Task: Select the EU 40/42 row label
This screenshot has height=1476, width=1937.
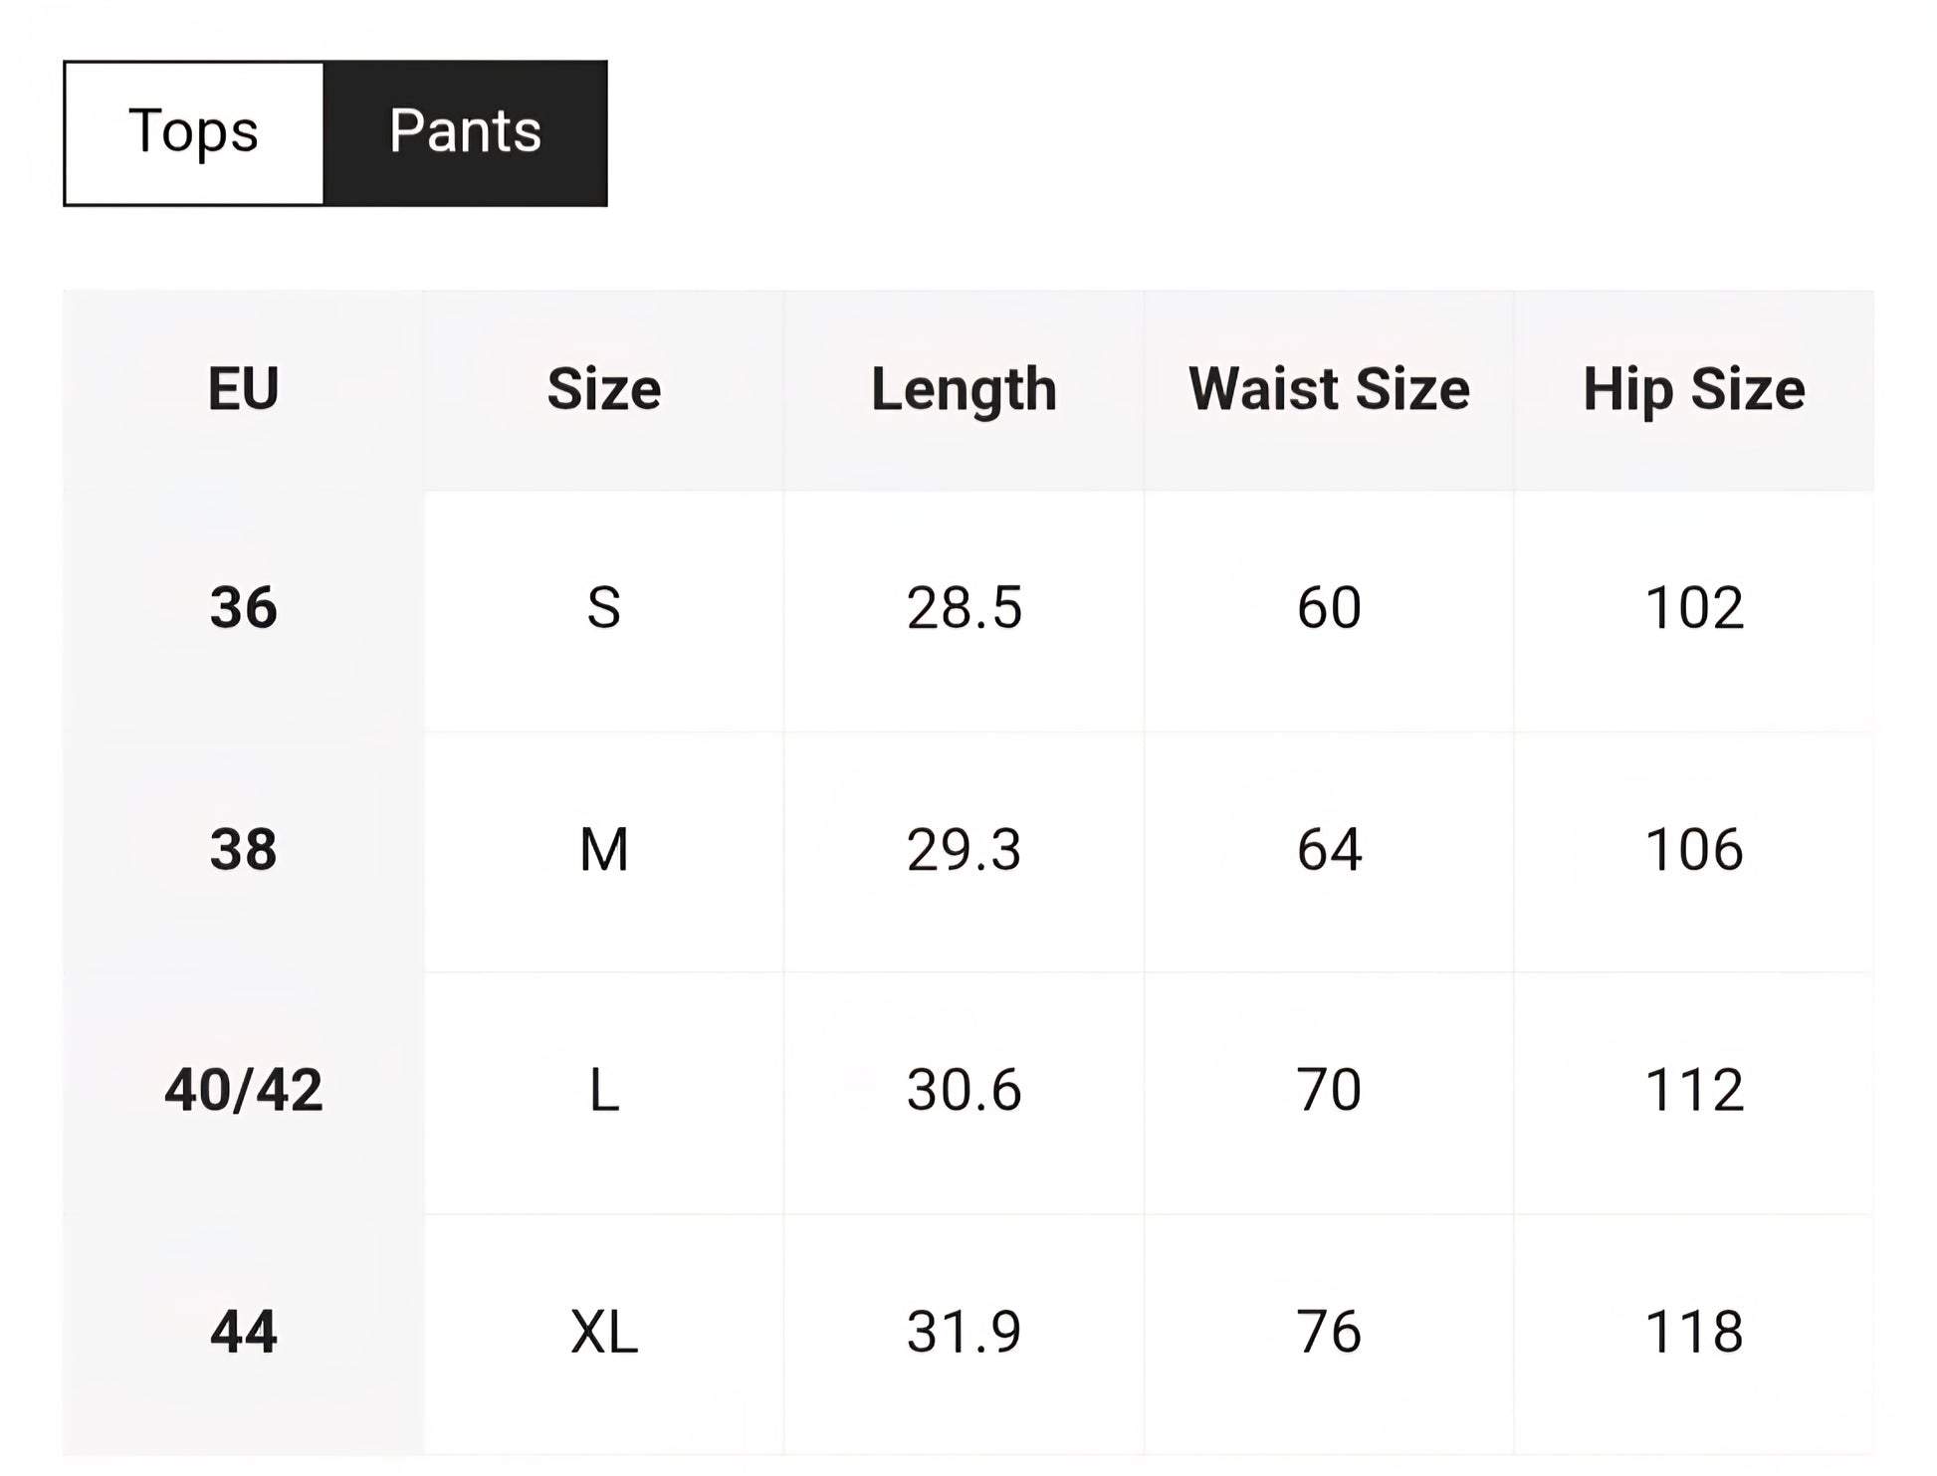Action: 244,1091
